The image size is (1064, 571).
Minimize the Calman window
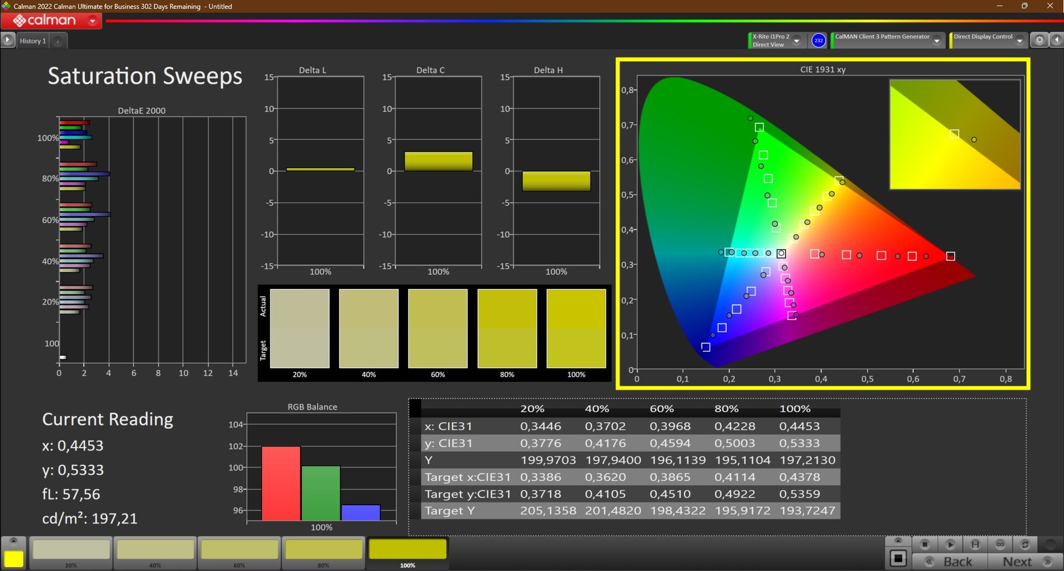pyautogui.click(x=1000, y=6)
